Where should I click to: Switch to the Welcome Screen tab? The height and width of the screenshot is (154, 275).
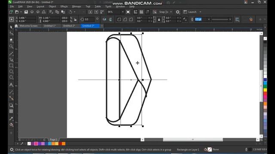click(28, 26)
